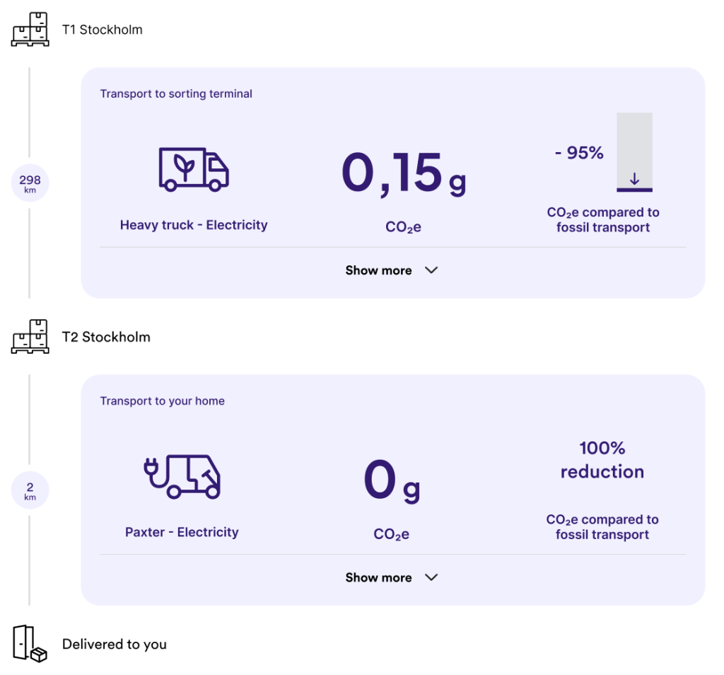Expand Show more under Heavy truck section

[378, 270]
